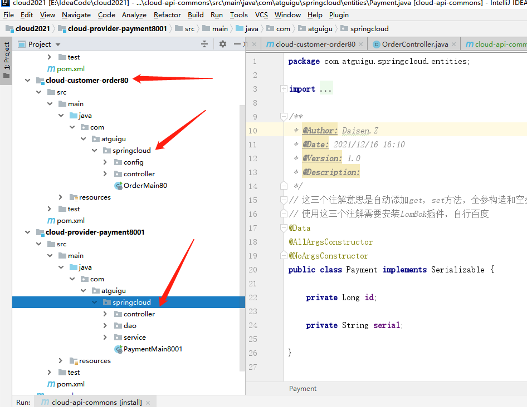This screenshot has width=527, height=407.
Task: Expand controller package under order80
Action: [x=105, y=174]
